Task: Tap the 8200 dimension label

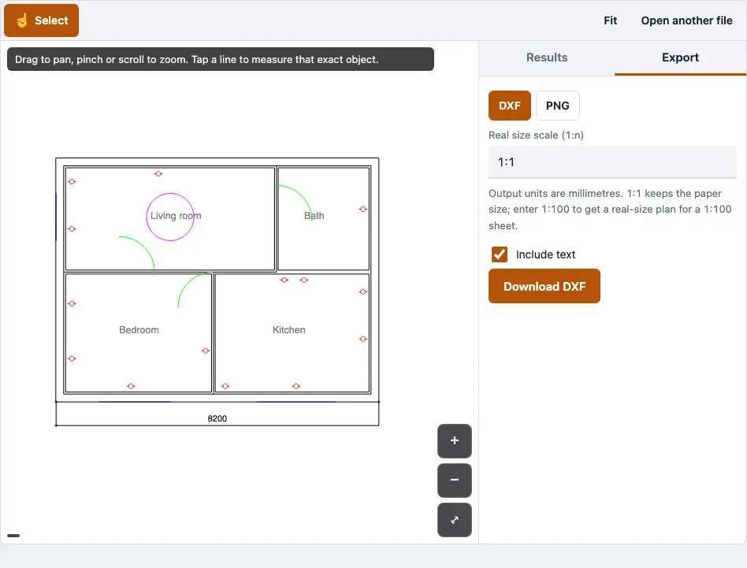Action: pyautogui.click(x=217, y=418)
